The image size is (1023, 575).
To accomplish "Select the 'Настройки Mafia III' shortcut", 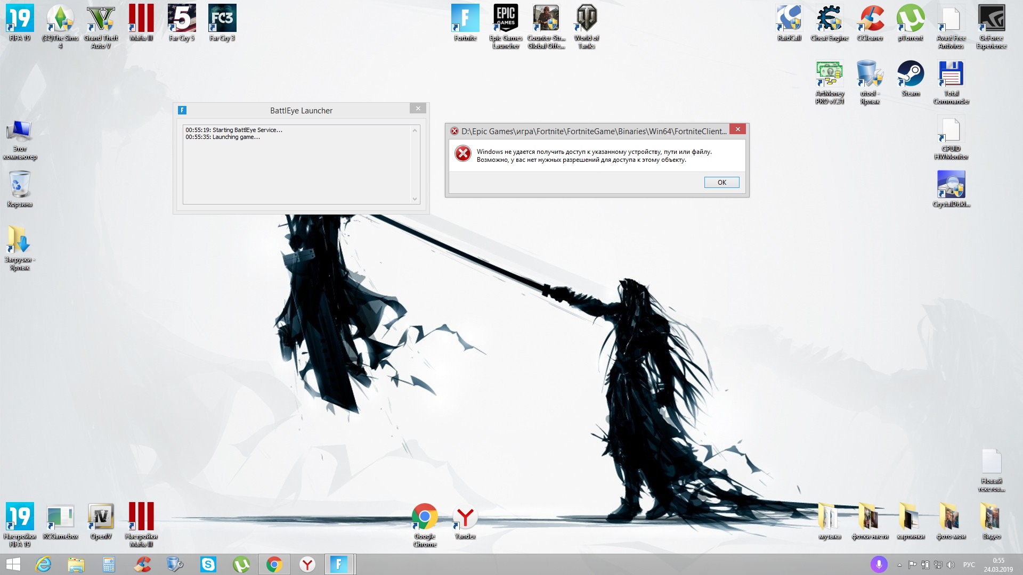I will pyautogui.click(x=141, y=525).
